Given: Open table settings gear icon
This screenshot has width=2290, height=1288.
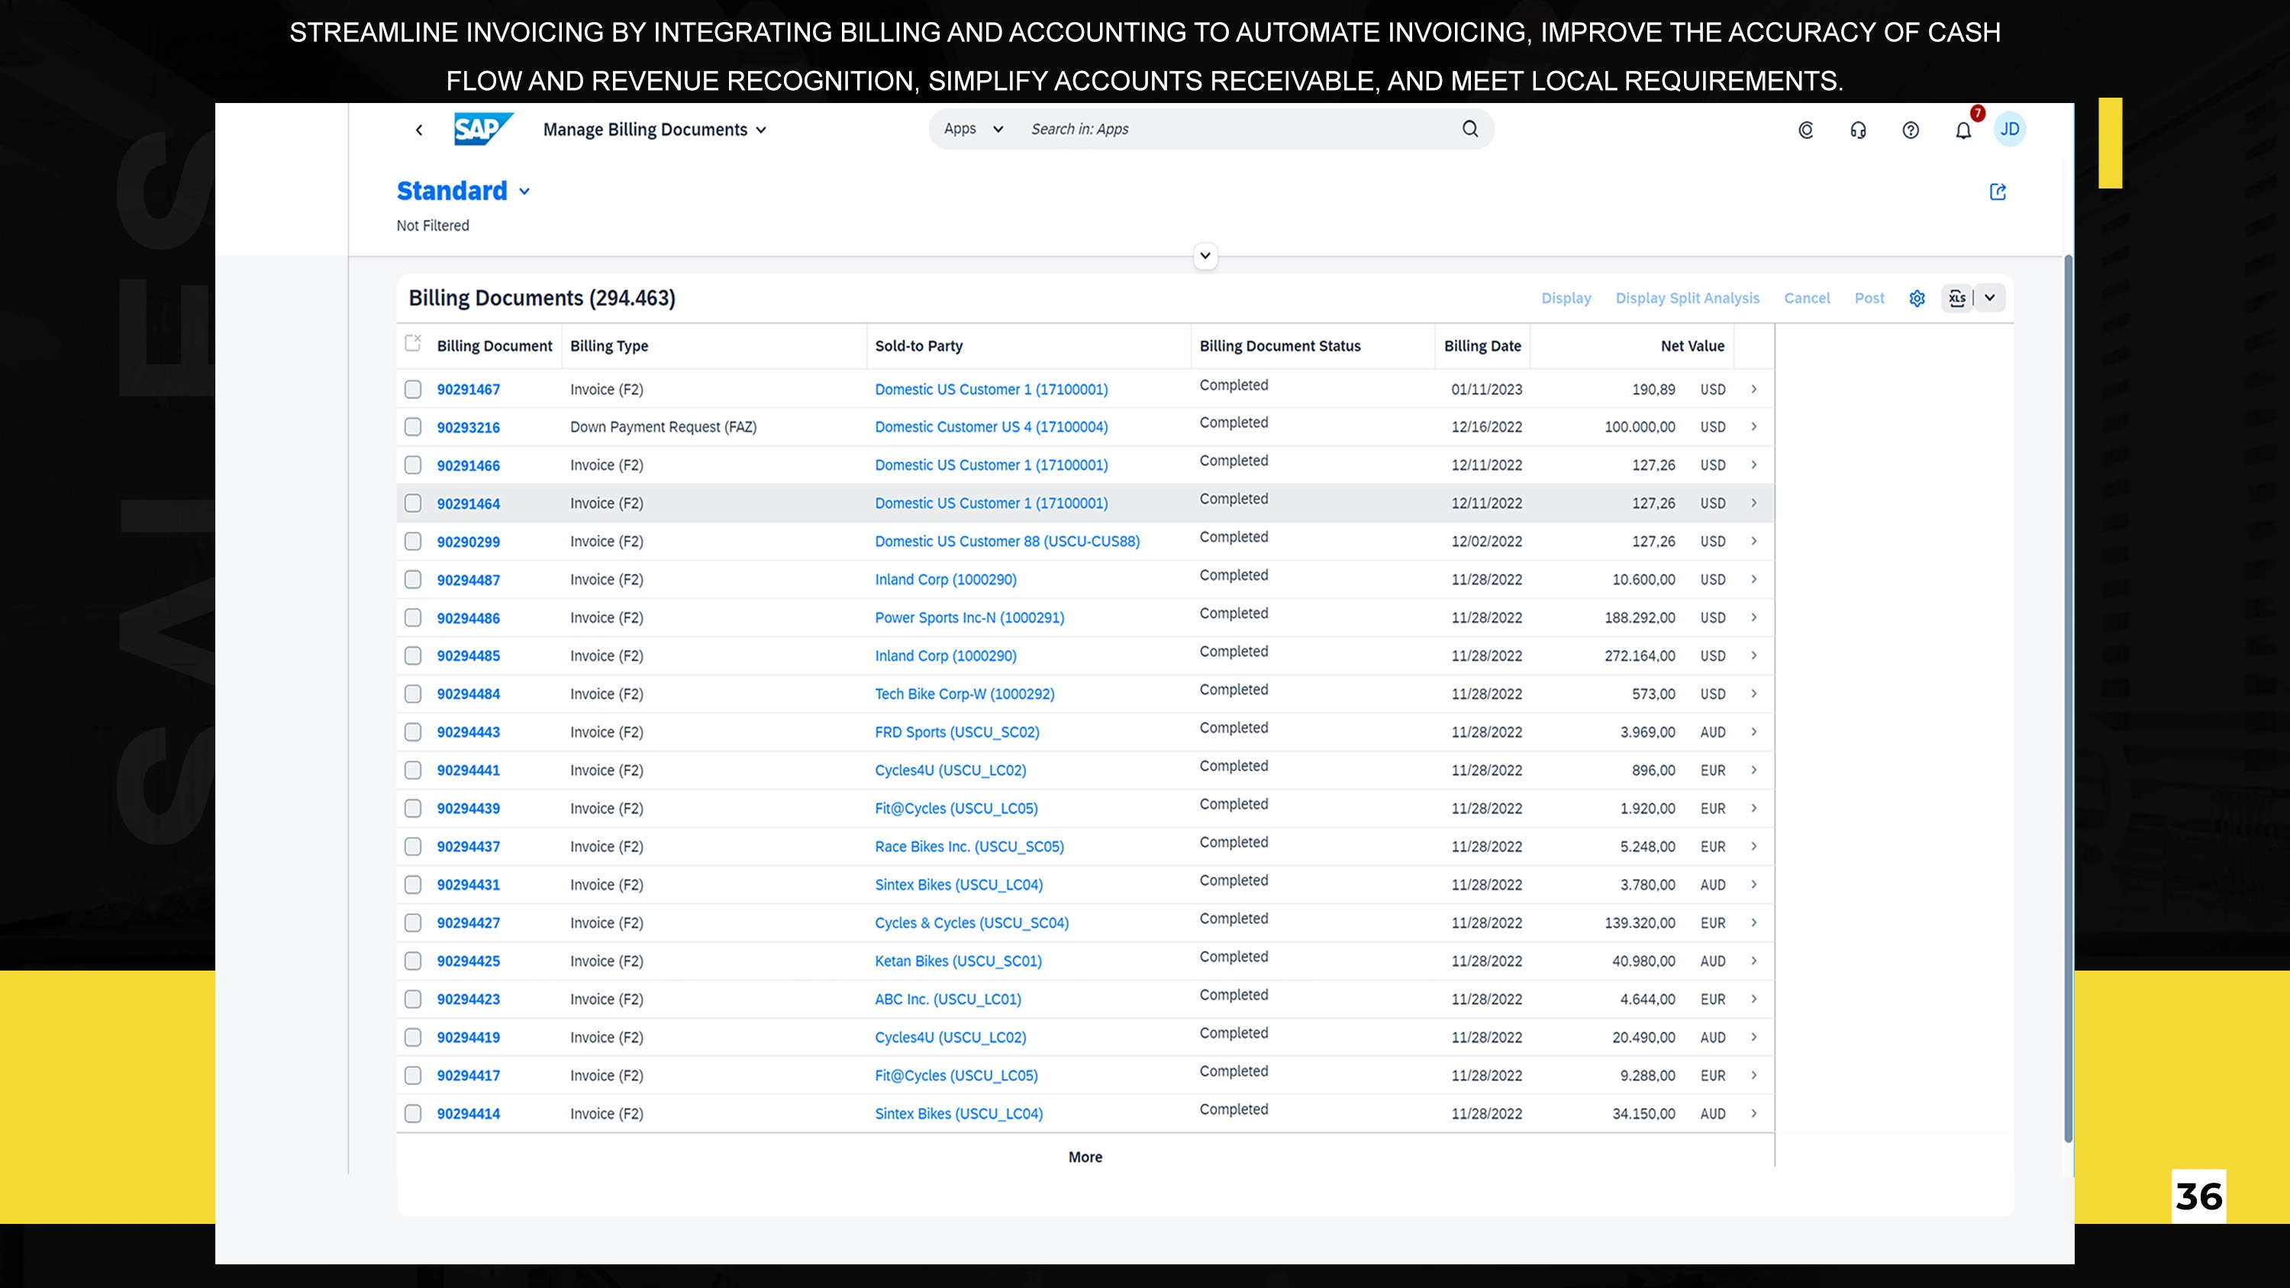Looking at the screenshot, I should pos(1917,298).
